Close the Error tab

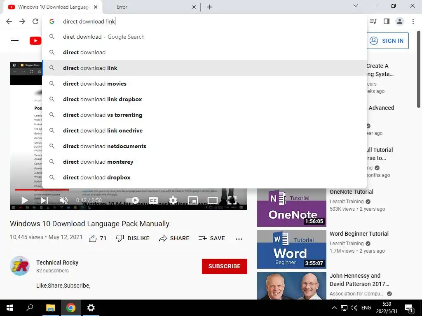194,7
